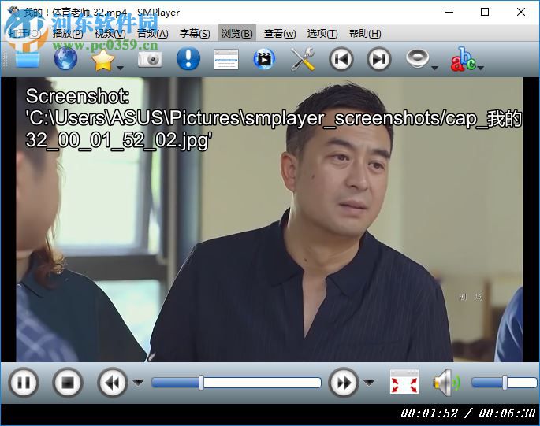This screenshot has width=540, height=426.
Task: Open URL with the globe icon
Action: [65, 59]
